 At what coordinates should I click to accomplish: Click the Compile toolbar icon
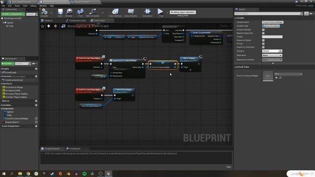44,12
